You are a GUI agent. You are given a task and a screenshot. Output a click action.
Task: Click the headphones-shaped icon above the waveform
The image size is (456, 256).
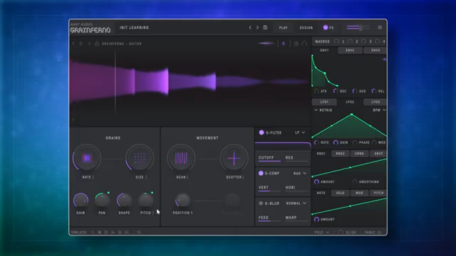(304, 43)
